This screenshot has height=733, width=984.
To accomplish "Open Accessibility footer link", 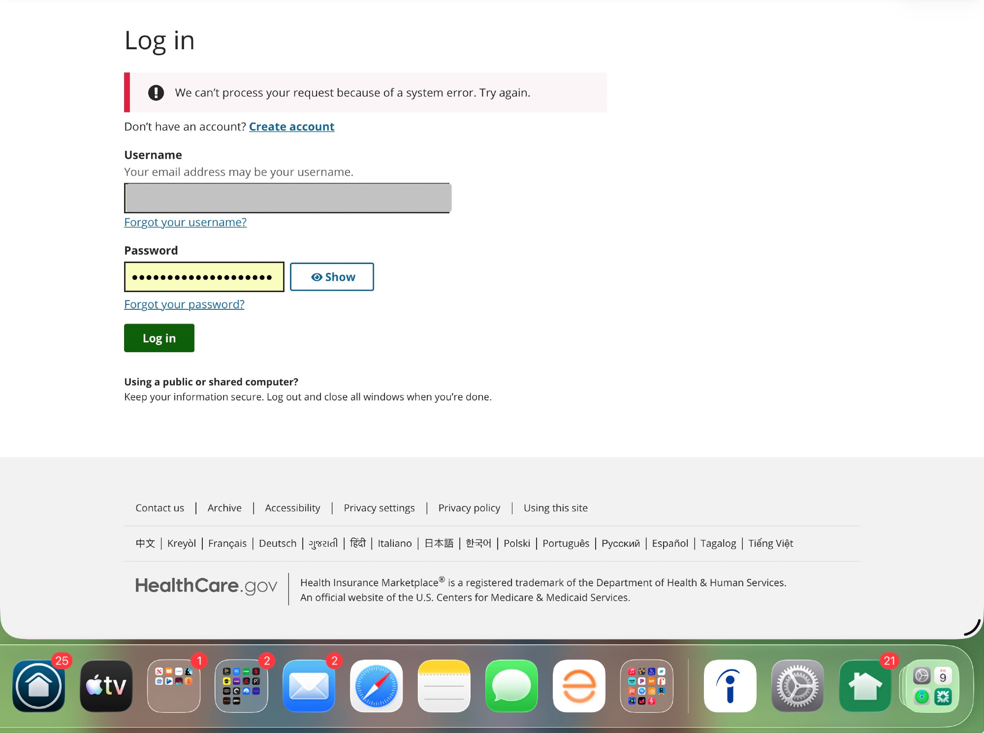I will 292,508.
